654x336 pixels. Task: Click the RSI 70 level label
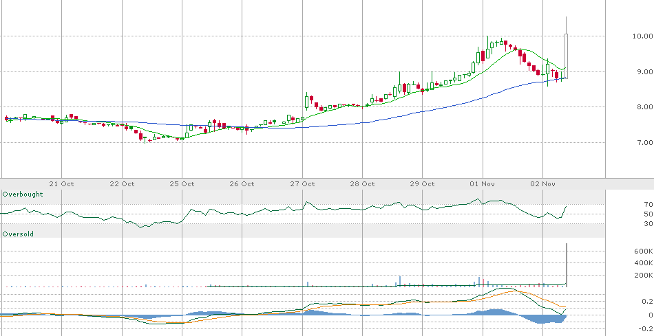[x=648, y=205]
